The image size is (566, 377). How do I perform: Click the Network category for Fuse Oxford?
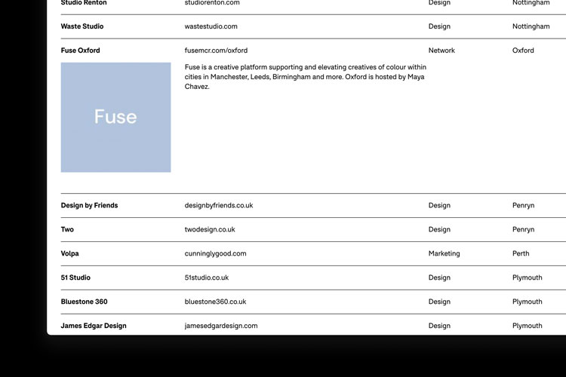pos(441,51)
